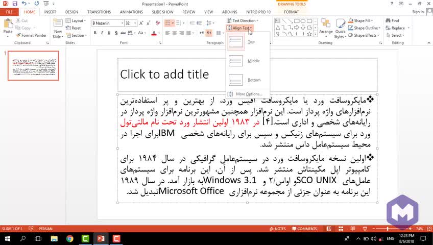The height and width of the screenshot is (245, 433).
Task: Choose Middle in Align Text menu
Action: tap(248, 61)
